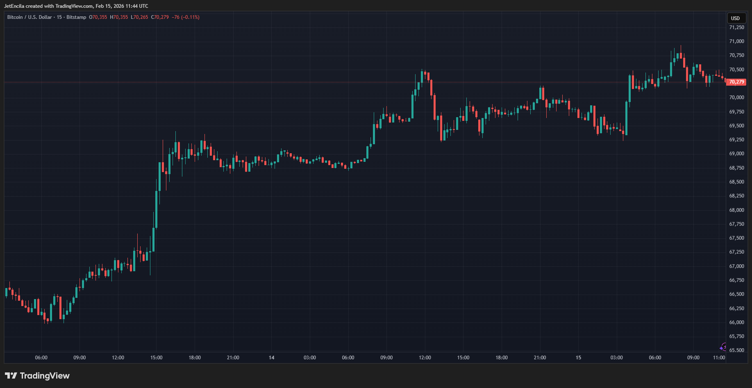Click the JetEncila created with TradingView.com attribution
The height and width of the screenshot is (388, 752).
click(x=76, y=6)
